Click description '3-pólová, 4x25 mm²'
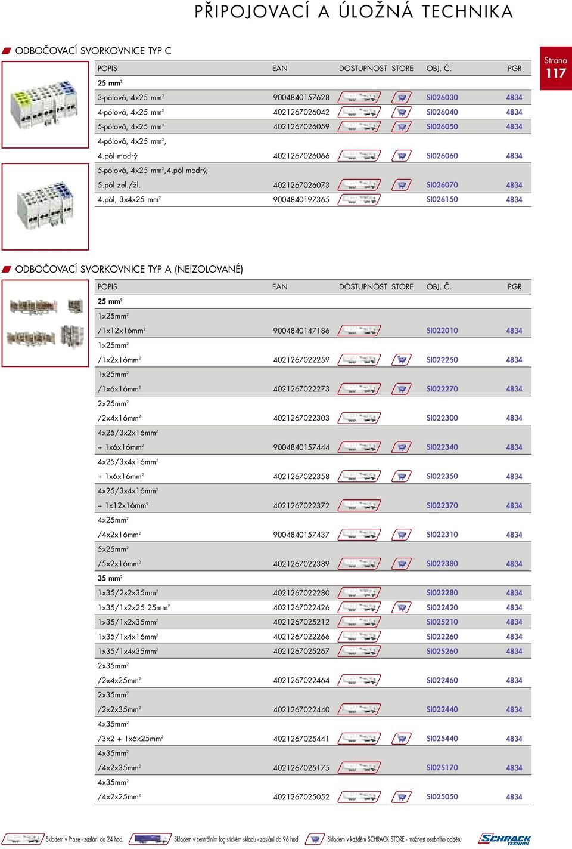Image resolution: width=572 pixels, height=849 pixels. pos(130,97)
